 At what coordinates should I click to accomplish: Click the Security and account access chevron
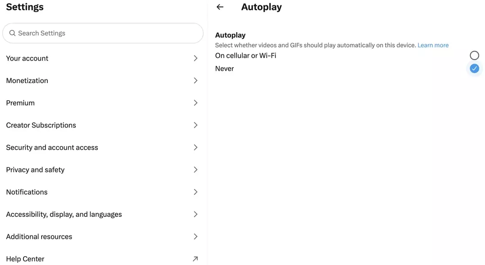[195, 148]
